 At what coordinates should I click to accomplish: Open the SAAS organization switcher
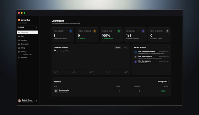[x=27, y=27]
